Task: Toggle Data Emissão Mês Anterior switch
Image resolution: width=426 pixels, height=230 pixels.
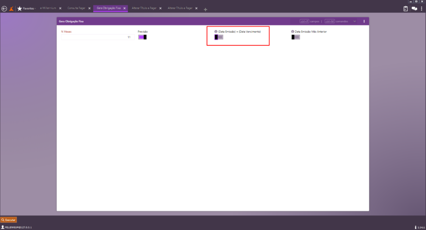Action: [x=295, y=37]
